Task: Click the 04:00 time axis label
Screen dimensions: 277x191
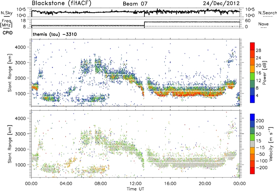Action: pos(66,184)
